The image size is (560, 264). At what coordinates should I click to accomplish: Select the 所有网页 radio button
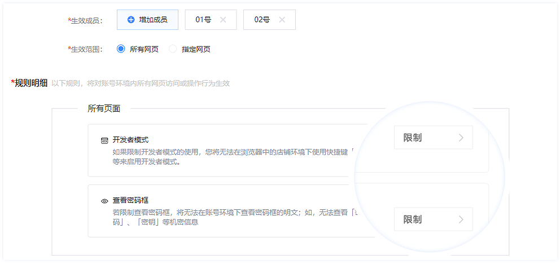point(120,49)
